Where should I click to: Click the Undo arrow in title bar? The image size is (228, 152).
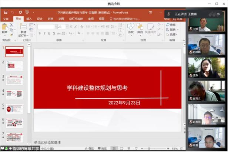point(12,12)
